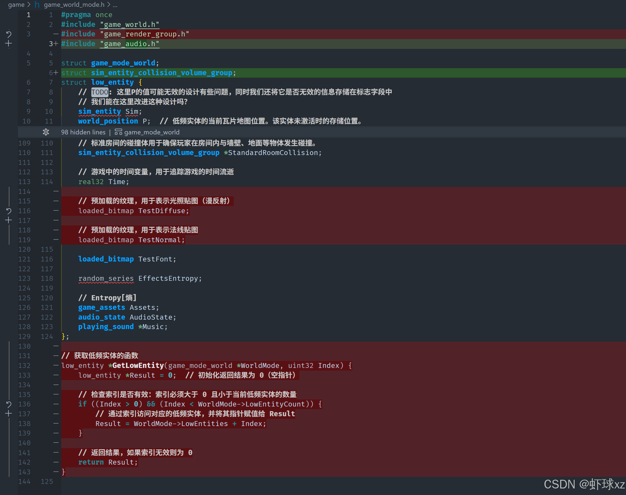The image size is (626, 495).
Task: Open the game_world_mode.h breadcrumb dropdown
Action: [74, 5]
